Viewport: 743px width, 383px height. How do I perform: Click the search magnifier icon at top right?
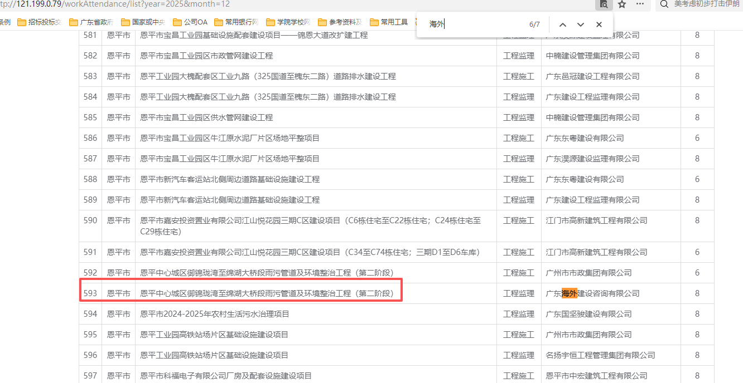tap(664, 4)
